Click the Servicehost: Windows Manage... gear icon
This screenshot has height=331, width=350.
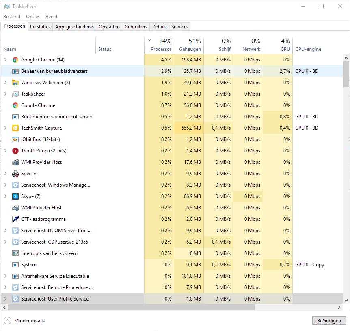click(x=15, y=185)
